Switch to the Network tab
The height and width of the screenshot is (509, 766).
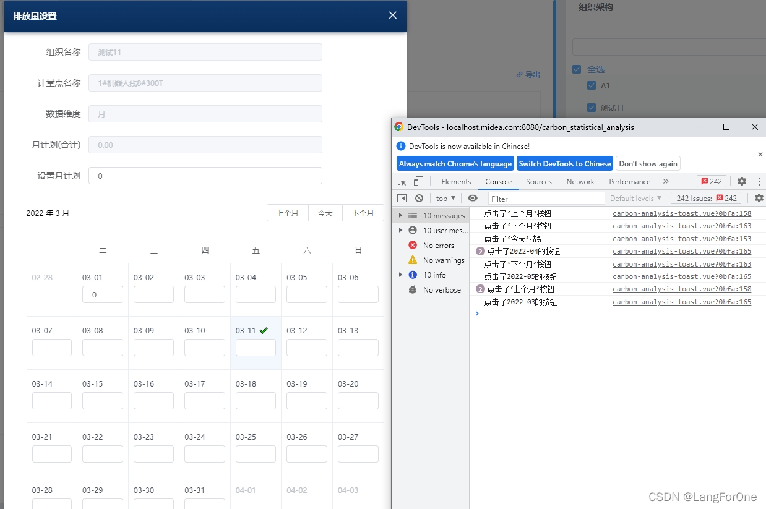click(x=580, y=181)
